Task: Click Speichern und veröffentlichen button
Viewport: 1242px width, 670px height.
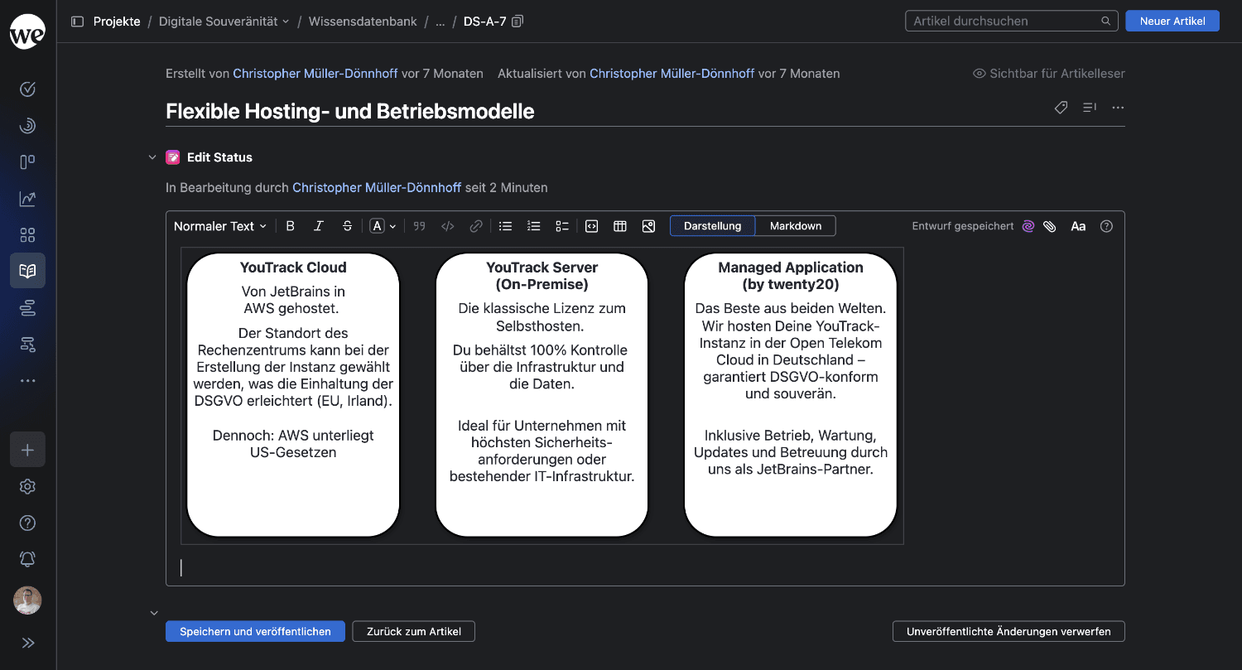Action: click(x=255, y=631)
